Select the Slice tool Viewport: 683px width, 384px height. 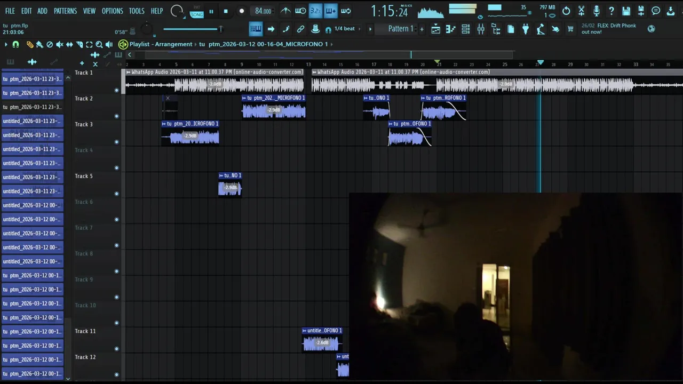coord(79,45)
